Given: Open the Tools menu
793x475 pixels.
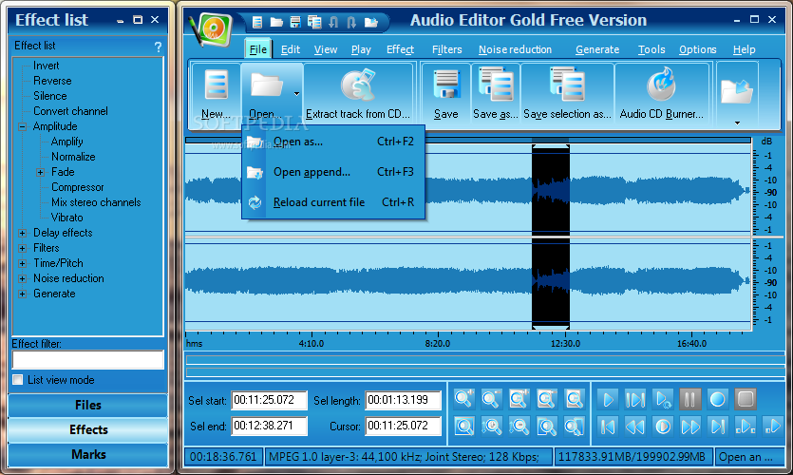Looking at the screenshot, I should 651,49.
